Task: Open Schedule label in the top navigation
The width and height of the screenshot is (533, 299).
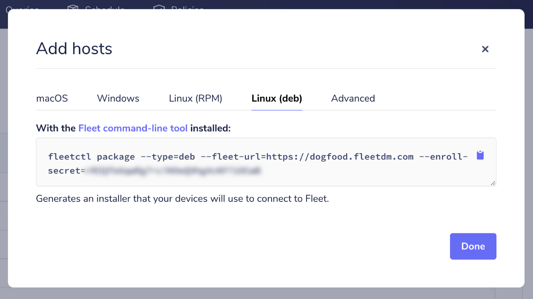Action: (105, 7)
